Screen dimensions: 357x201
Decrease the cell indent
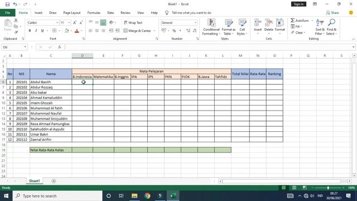coord(111,31)
